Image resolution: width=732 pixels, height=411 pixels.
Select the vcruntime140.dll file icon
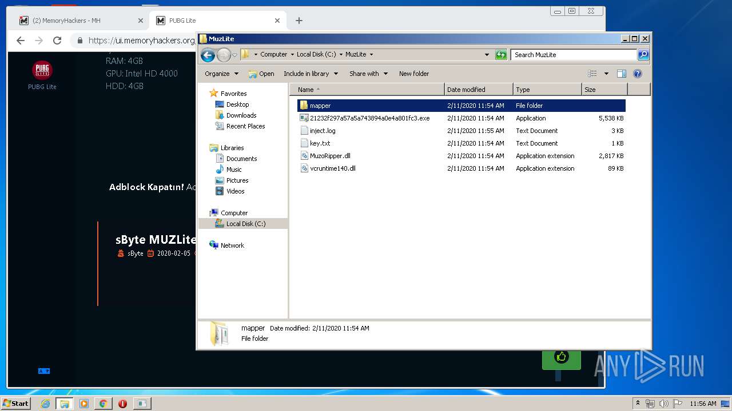304,168
